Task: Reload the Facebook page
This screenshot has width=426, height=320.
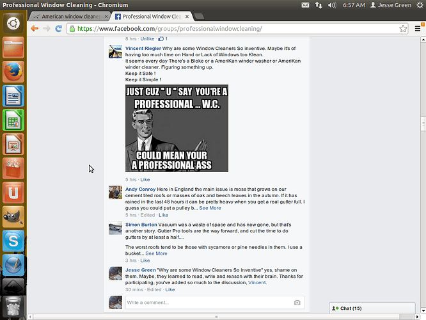Action: (x=58, y=28)
